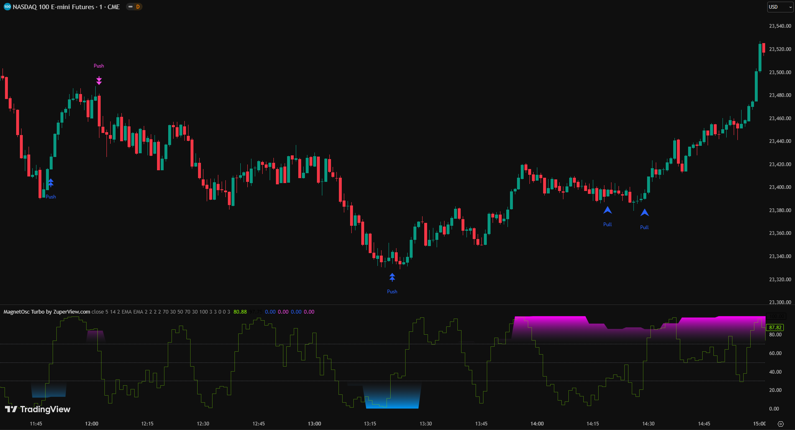Click the 13:00 time axis label
This screenshot has width=795, height=430.
314,424
